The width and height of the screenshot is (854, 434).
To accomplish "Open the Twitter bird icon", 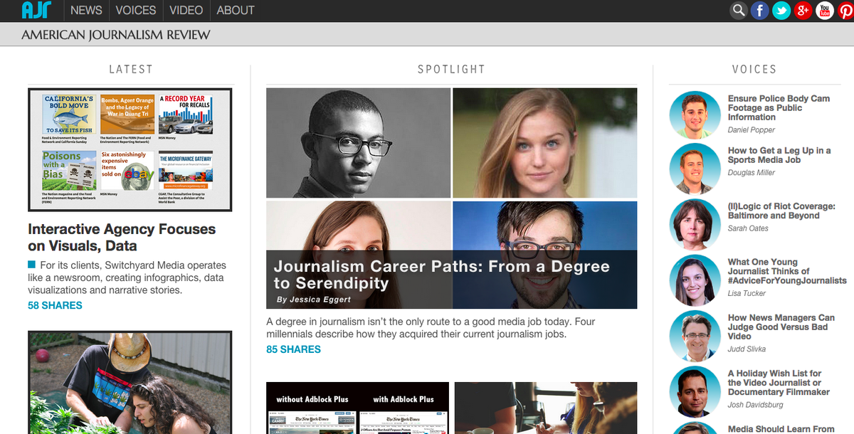I will [781, 10].
